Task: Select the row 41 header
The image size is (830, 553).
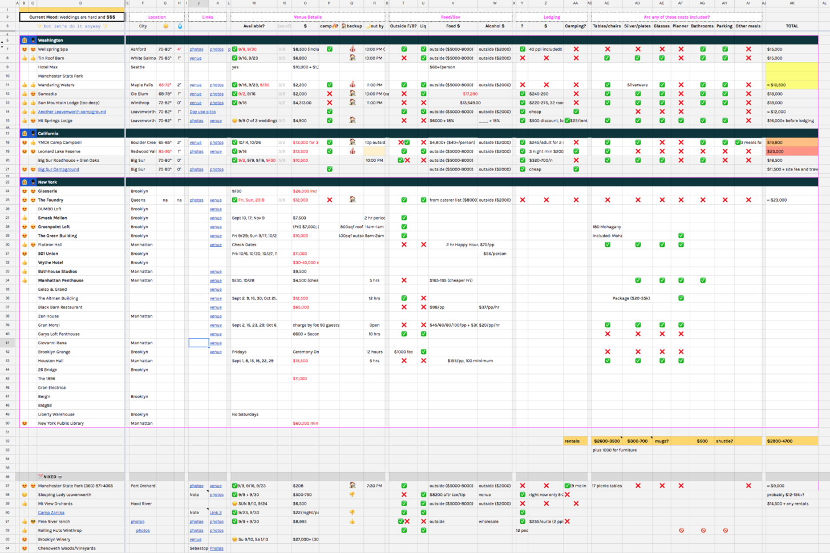Action: tap(7, 343)
